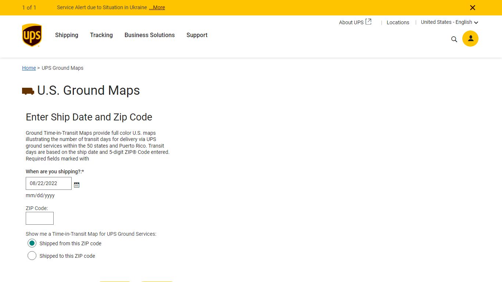502x282 pixels.
Task: Click UPS Ground Maps breadcrumb text
Action: (x=62, y=68)
